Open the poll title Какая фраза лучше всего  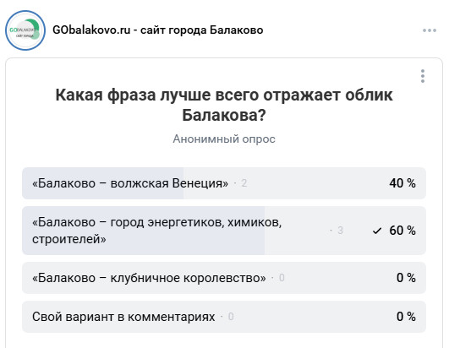pyautogui.click(x=224, y=105)
